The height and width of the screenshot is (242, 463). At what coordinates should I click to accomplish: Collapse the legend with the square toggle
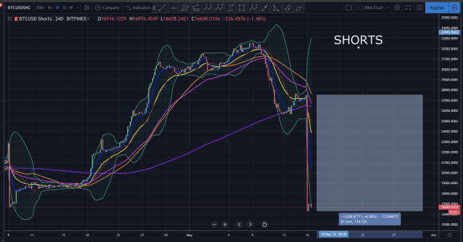tap(10, 19)
